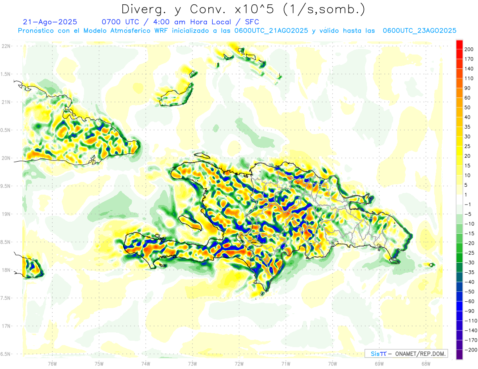The image size is (478, 369).
Task: Click the '-140' legend value
Action: (471, 330)
